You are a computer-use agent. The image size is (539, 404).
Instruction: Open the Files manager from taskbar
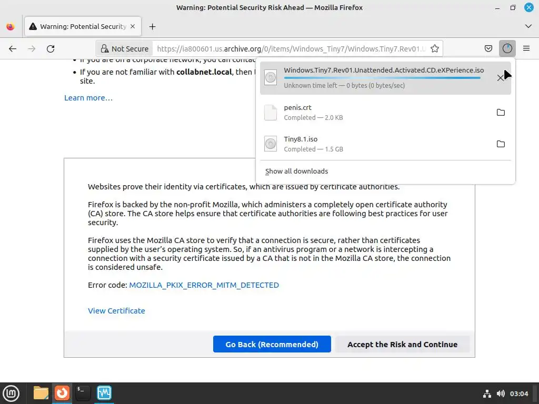[41, 393]
